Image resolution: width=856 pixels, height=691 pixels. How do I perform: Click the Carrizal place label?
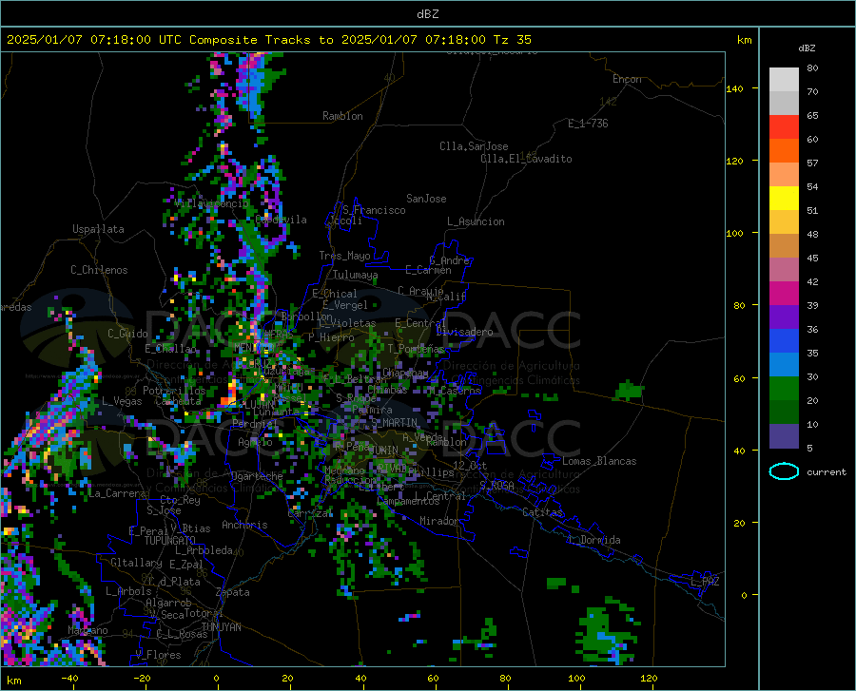(x=309, y=514)
